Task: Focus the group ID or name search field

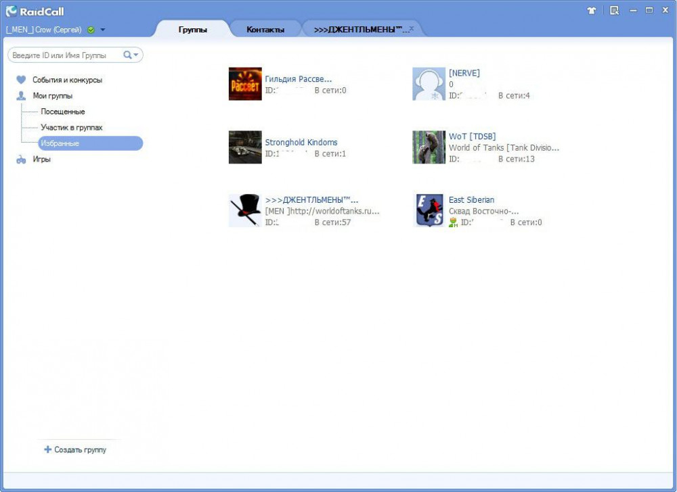Action: point(66,55)
